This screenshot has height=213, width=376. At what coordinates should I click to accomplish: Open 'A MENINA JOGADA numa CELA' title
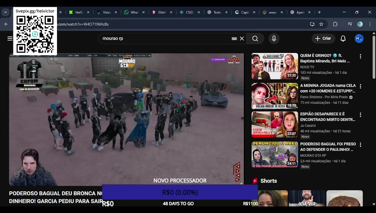(328, 88)
